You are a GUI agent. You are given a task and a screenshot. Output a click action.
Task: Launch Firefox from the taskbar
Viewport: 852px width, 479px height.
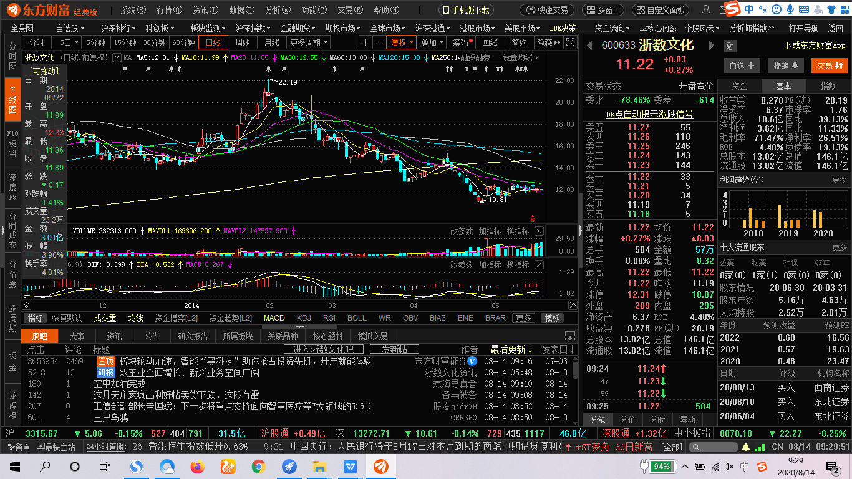click(197, 467)
